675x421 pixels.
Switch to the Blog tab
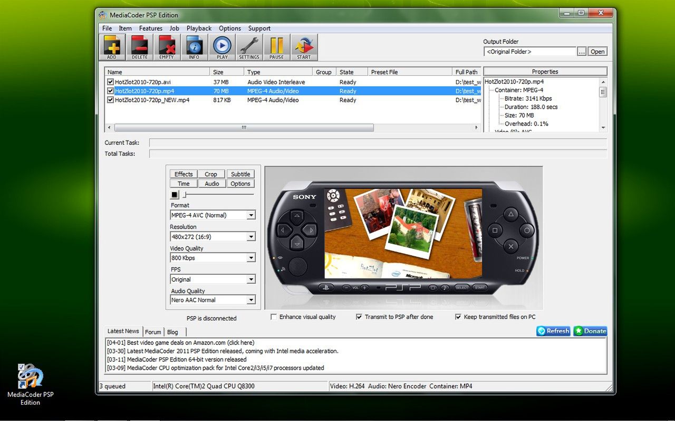pos(172,332)
